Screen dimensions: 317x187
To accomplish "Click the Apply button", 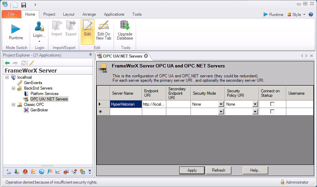I will (x=192, y=170).
